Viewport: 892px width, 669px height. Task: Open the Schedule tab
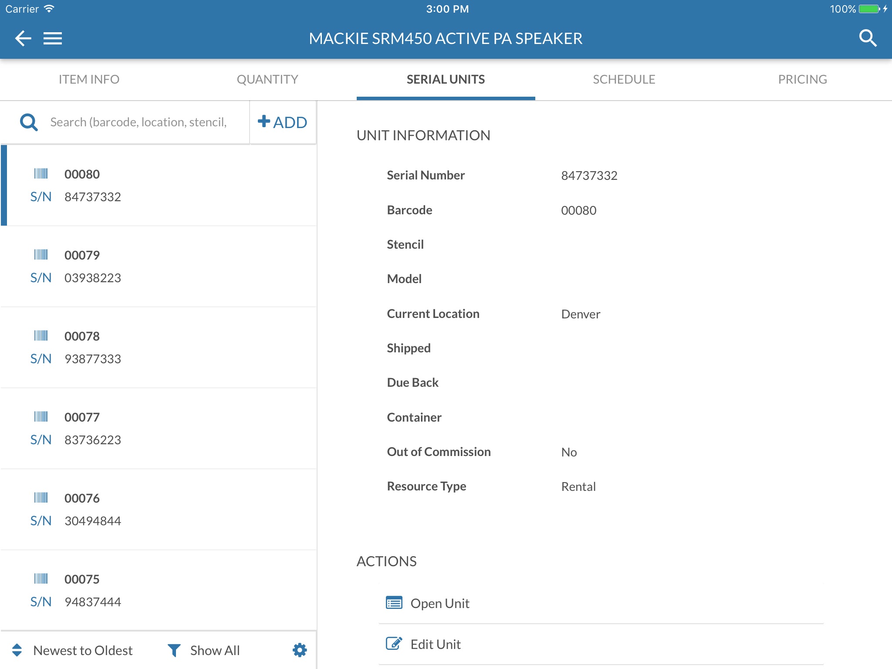624,79
